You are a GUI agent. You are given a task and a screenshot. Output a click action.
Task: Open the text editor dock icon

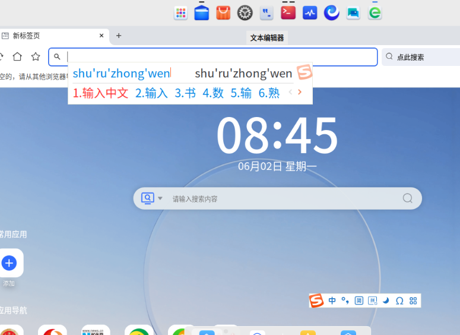pos(267,13)
